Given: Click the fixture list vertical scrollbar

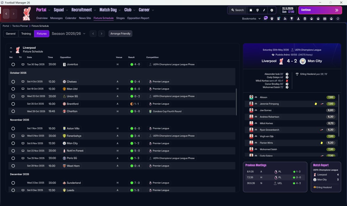Looking at the screenshot, I should tap(236, 102).
